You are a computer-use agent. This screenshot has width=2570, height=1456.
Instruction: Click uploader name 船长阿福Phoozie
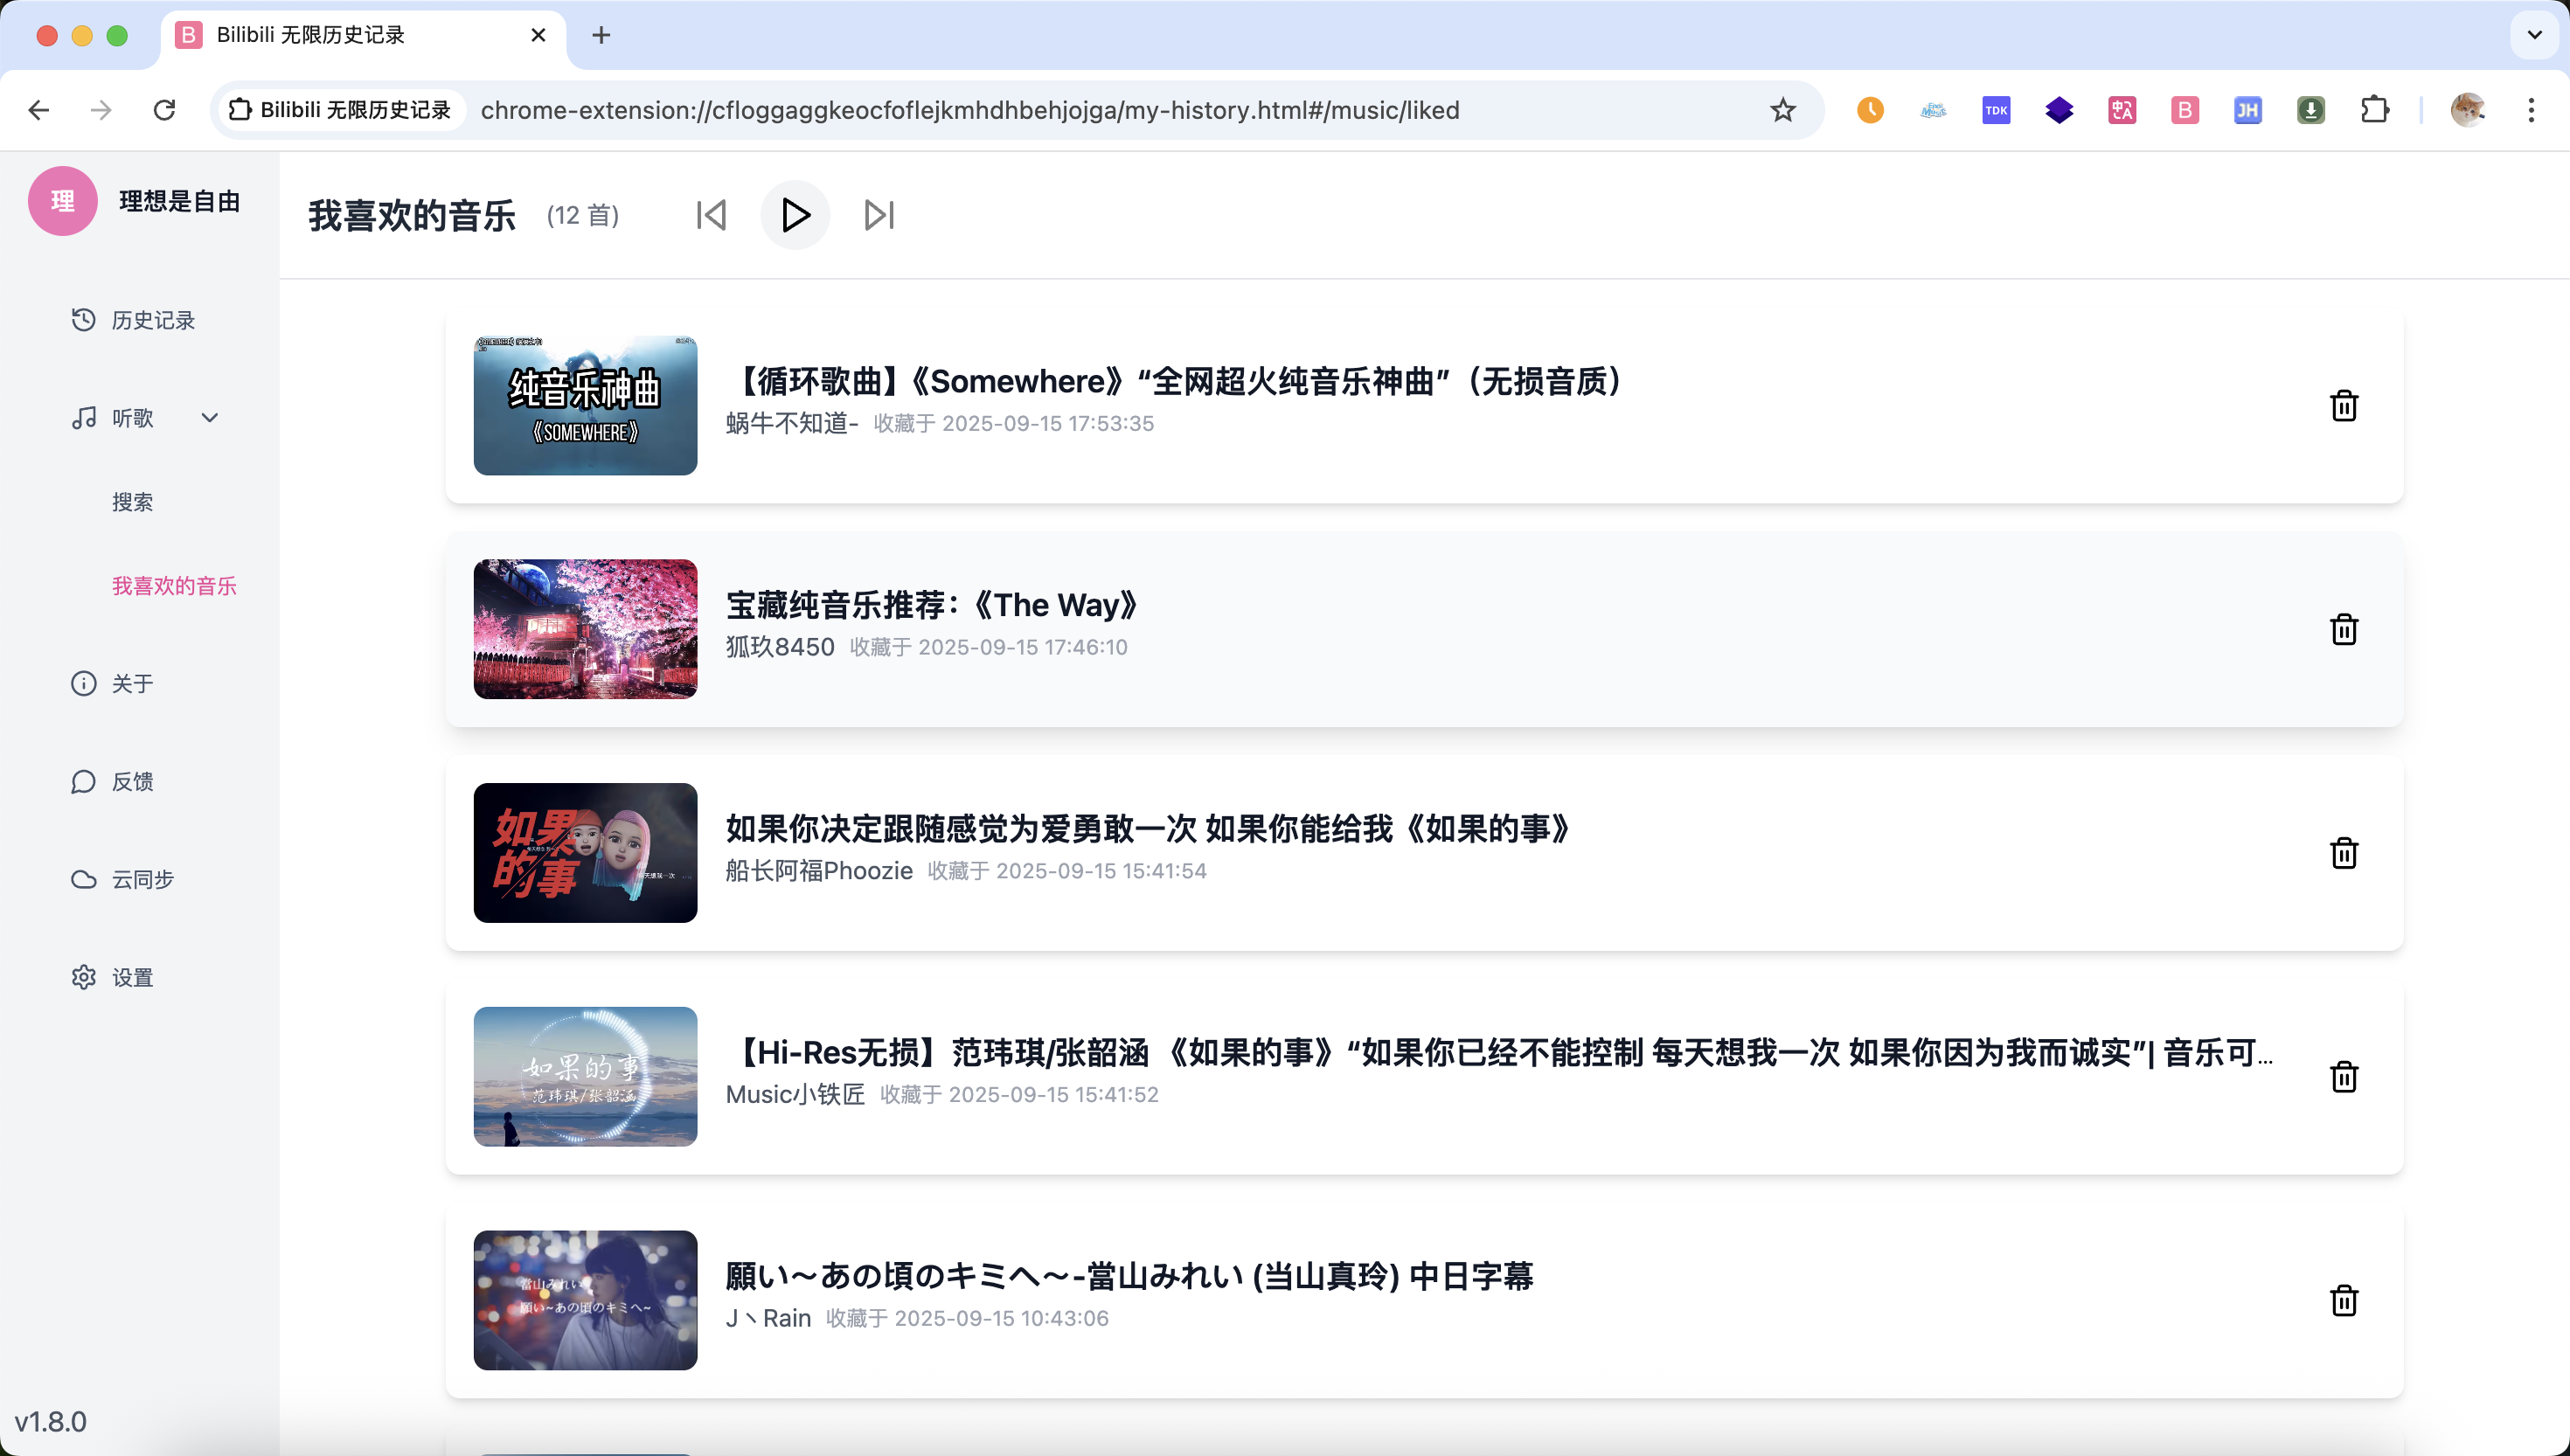point(819,871)
